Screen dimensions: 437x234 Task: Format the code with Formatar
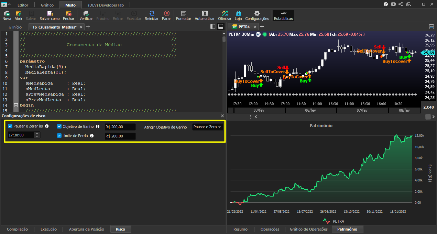(x=184, y=15)
